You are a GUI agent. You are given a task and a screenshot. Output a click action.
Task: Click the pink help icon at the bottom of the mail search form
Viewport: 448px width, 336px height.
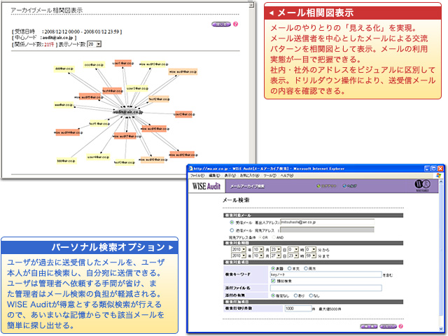click(x=401, y=326)
